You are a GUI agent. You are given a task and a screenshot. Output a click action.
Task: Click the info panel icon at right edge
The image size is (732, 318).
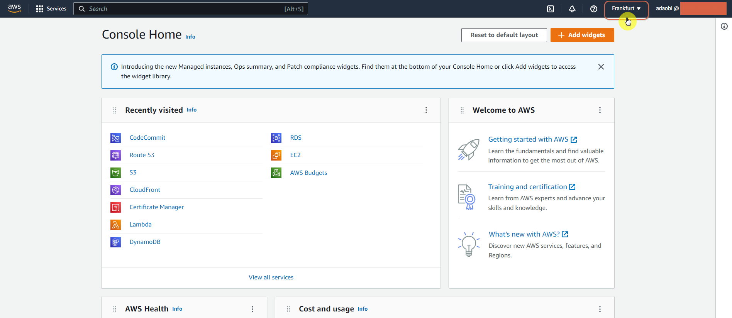coord(724,26)
